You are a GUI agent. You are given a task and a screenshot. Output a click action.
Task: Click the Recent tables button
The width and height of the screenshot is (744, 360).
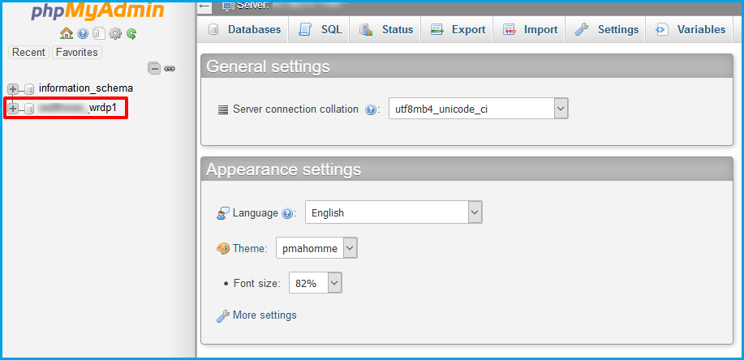tap(28, 53)
